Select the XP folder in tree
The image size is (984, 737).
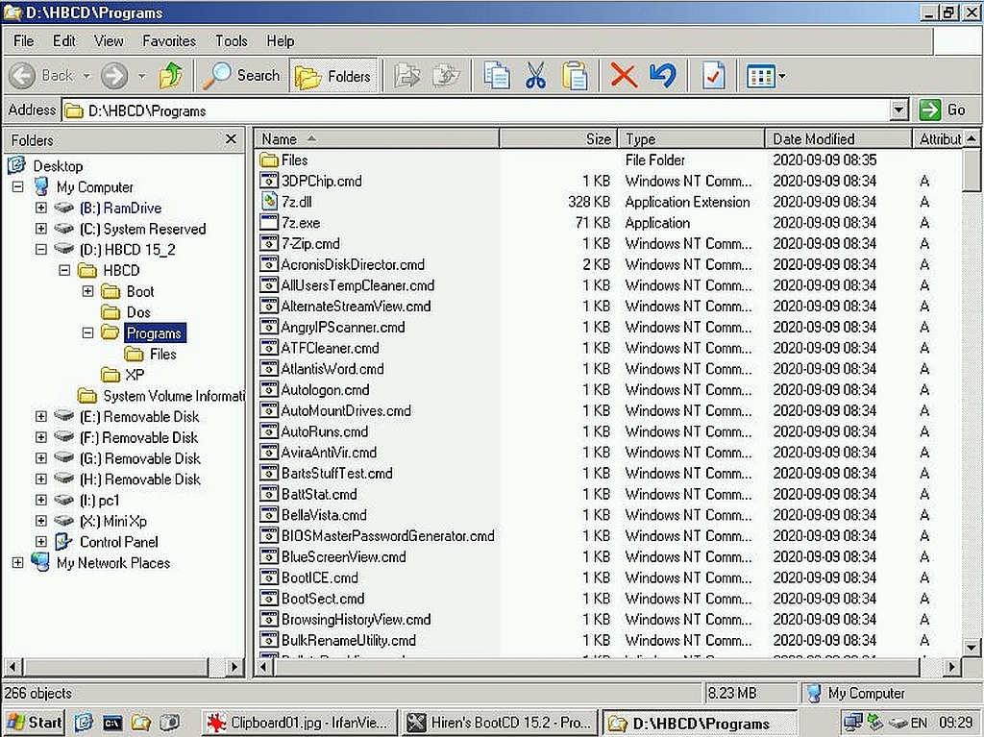[x=135, y=375]
